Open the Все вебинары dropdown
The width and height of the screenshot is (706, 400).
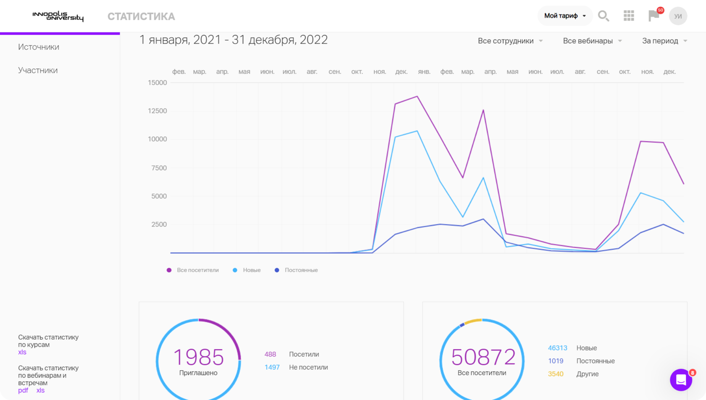[592, 41]
